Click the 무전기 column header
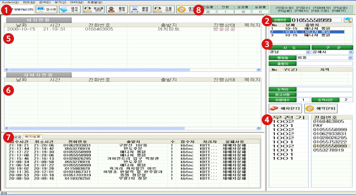 tap(289, 117)
